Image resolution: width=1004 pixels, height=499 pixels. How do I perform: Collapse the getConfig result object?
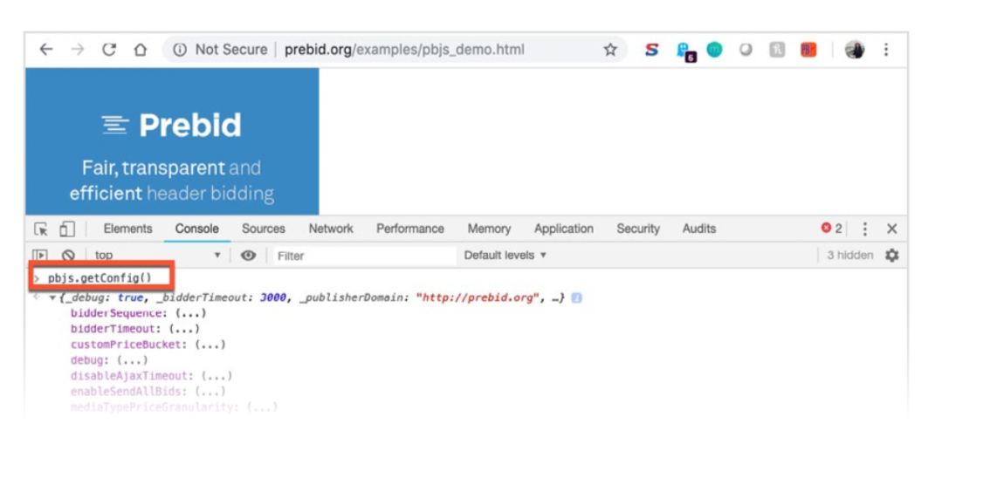coord(52,298)
